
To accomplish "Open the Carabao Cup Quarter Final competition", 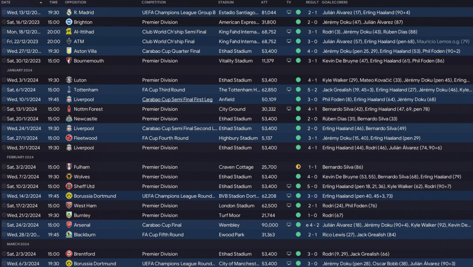I will (x=171, y=51).
